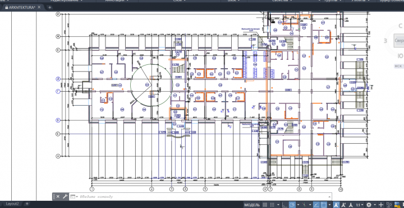Add a new drawing tab

(x=49, y=7)
